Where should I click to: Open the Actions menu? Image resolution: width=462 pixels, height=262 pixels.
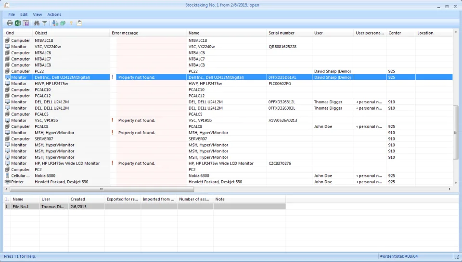pos(54,14)
